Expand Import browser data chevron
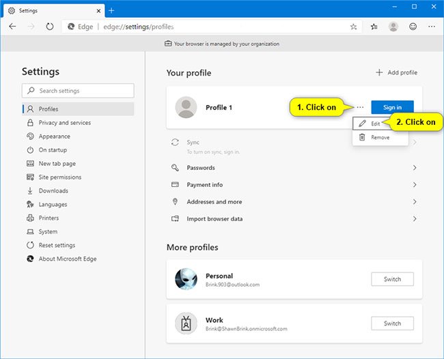Screen dimensions: 444x359 pos(415,218)
